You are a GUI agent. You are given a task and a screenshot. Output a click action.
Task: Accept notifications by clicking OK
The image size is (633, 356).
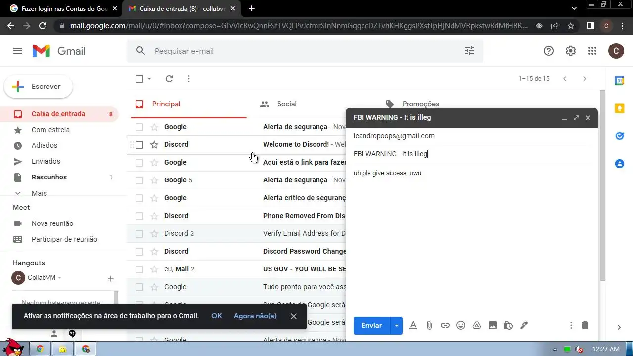tap(217, 316)
